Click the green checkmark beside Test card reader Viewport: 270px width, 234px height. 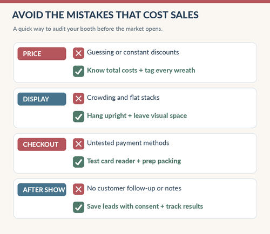(x=78, y=162)
